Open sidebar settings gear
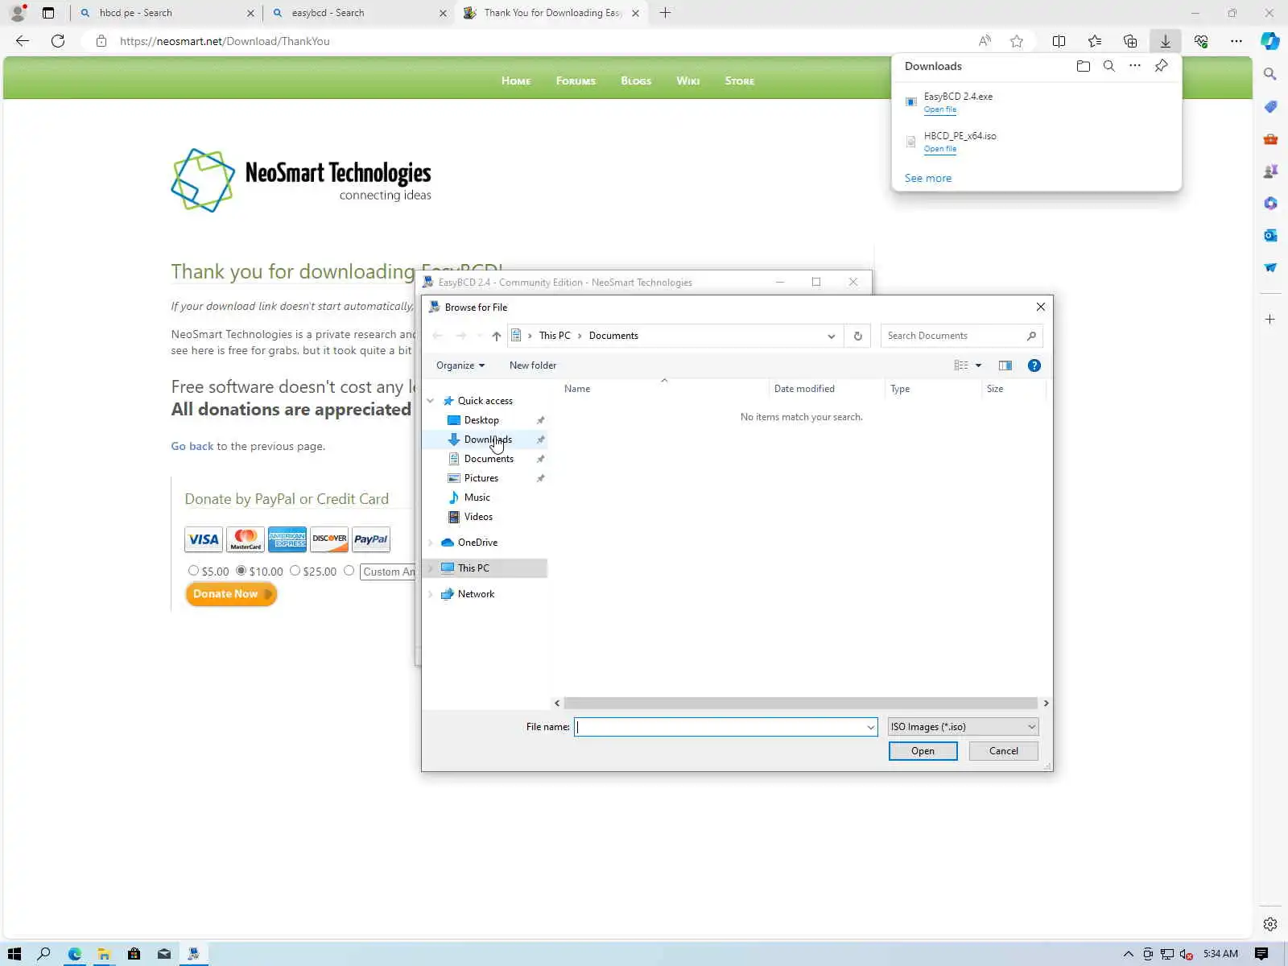1288x966 pixels. pyautogui.click(x=1270, y=924)
